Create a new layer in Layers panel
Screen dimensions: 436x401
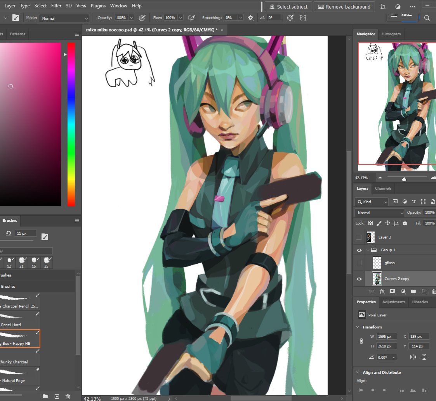coord(424,291)
